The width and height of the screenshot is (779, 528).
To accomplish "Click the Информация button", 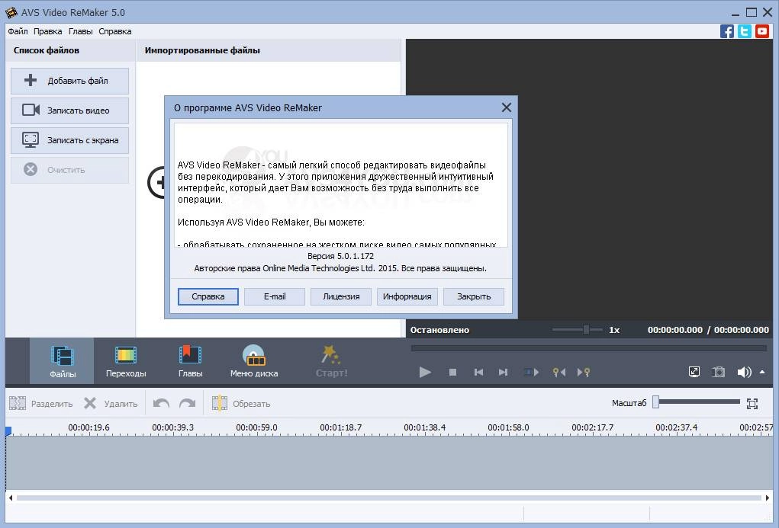I will (407, 296).
